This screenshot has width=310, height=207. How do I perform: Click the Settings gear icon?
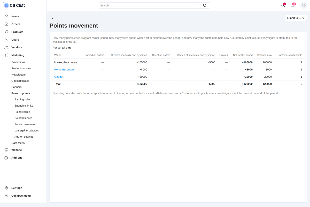[x=6, y=188]
